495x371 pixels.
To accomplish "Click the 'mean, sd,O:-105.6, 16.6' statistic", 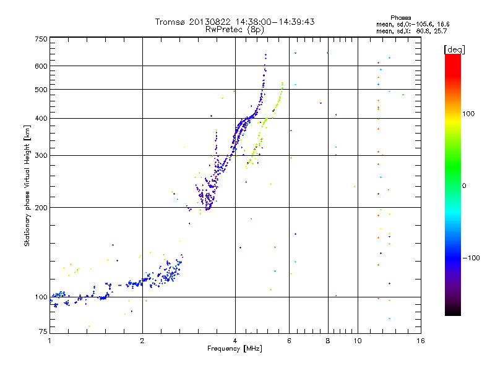I will pos(413,24).
